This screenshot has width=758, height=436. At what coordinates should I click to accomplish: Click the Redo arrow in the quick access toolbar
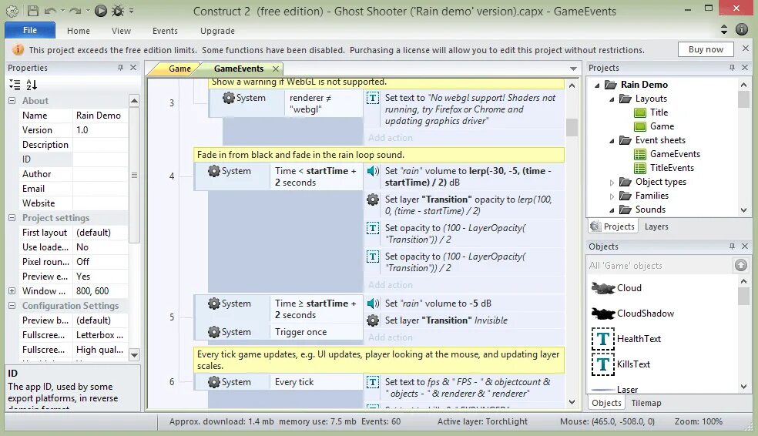(x=75, y=11)
